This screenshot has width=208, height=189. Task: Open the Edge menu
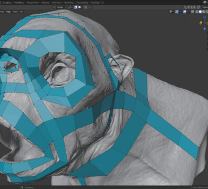(8, 12)
